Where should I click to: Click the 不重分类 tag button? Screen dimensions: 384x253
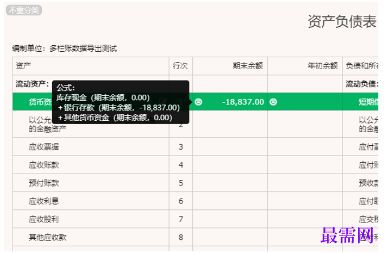pos(24,10)
